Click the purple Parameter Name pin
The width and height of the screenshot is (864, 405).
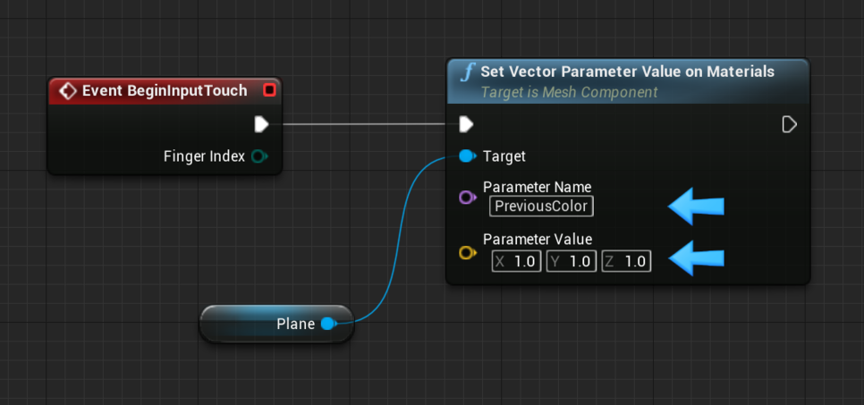[467, 198]
